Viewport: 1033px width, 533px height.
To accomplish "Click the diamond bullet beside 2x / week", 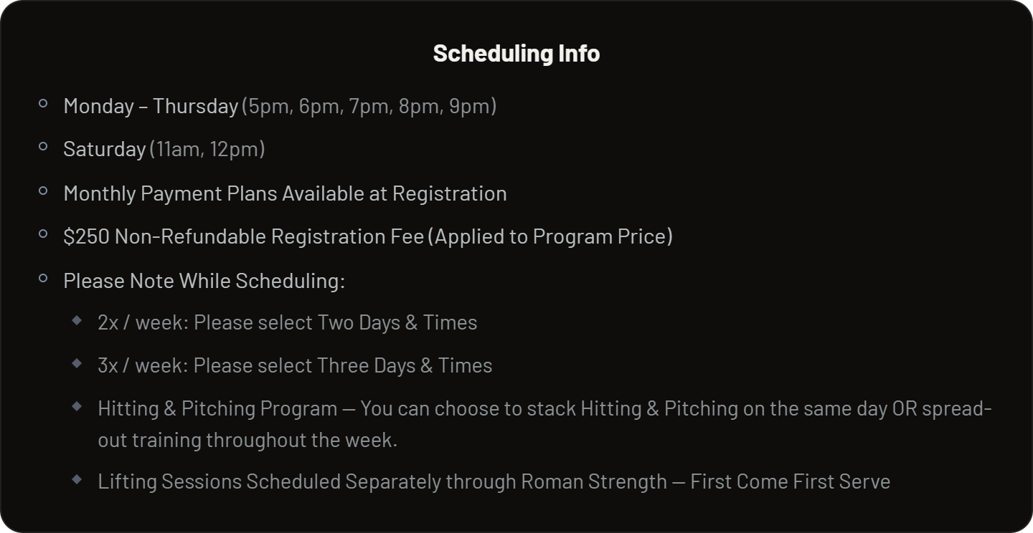I will (77, 321).
